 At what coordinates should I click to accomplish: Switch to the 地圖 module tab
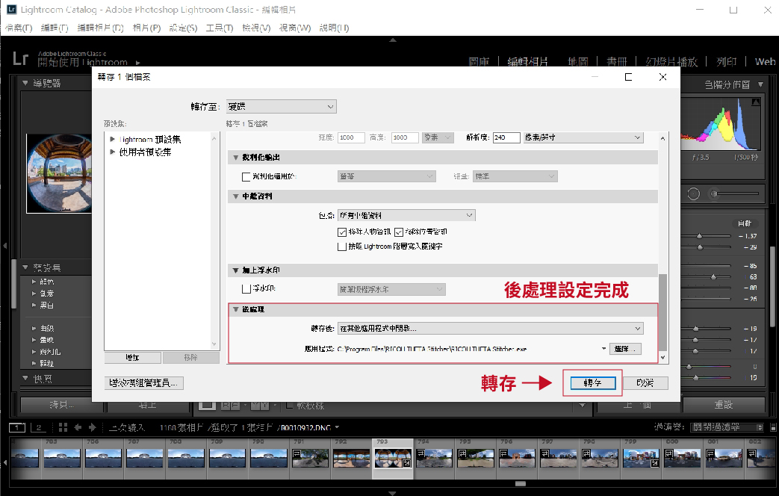578,62
